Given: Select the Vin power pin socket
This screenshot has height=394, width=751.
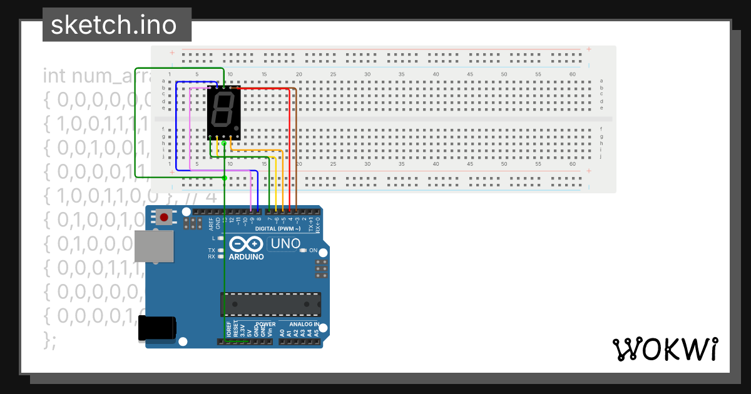Looking at the screenshot, I should coord(270,342).
